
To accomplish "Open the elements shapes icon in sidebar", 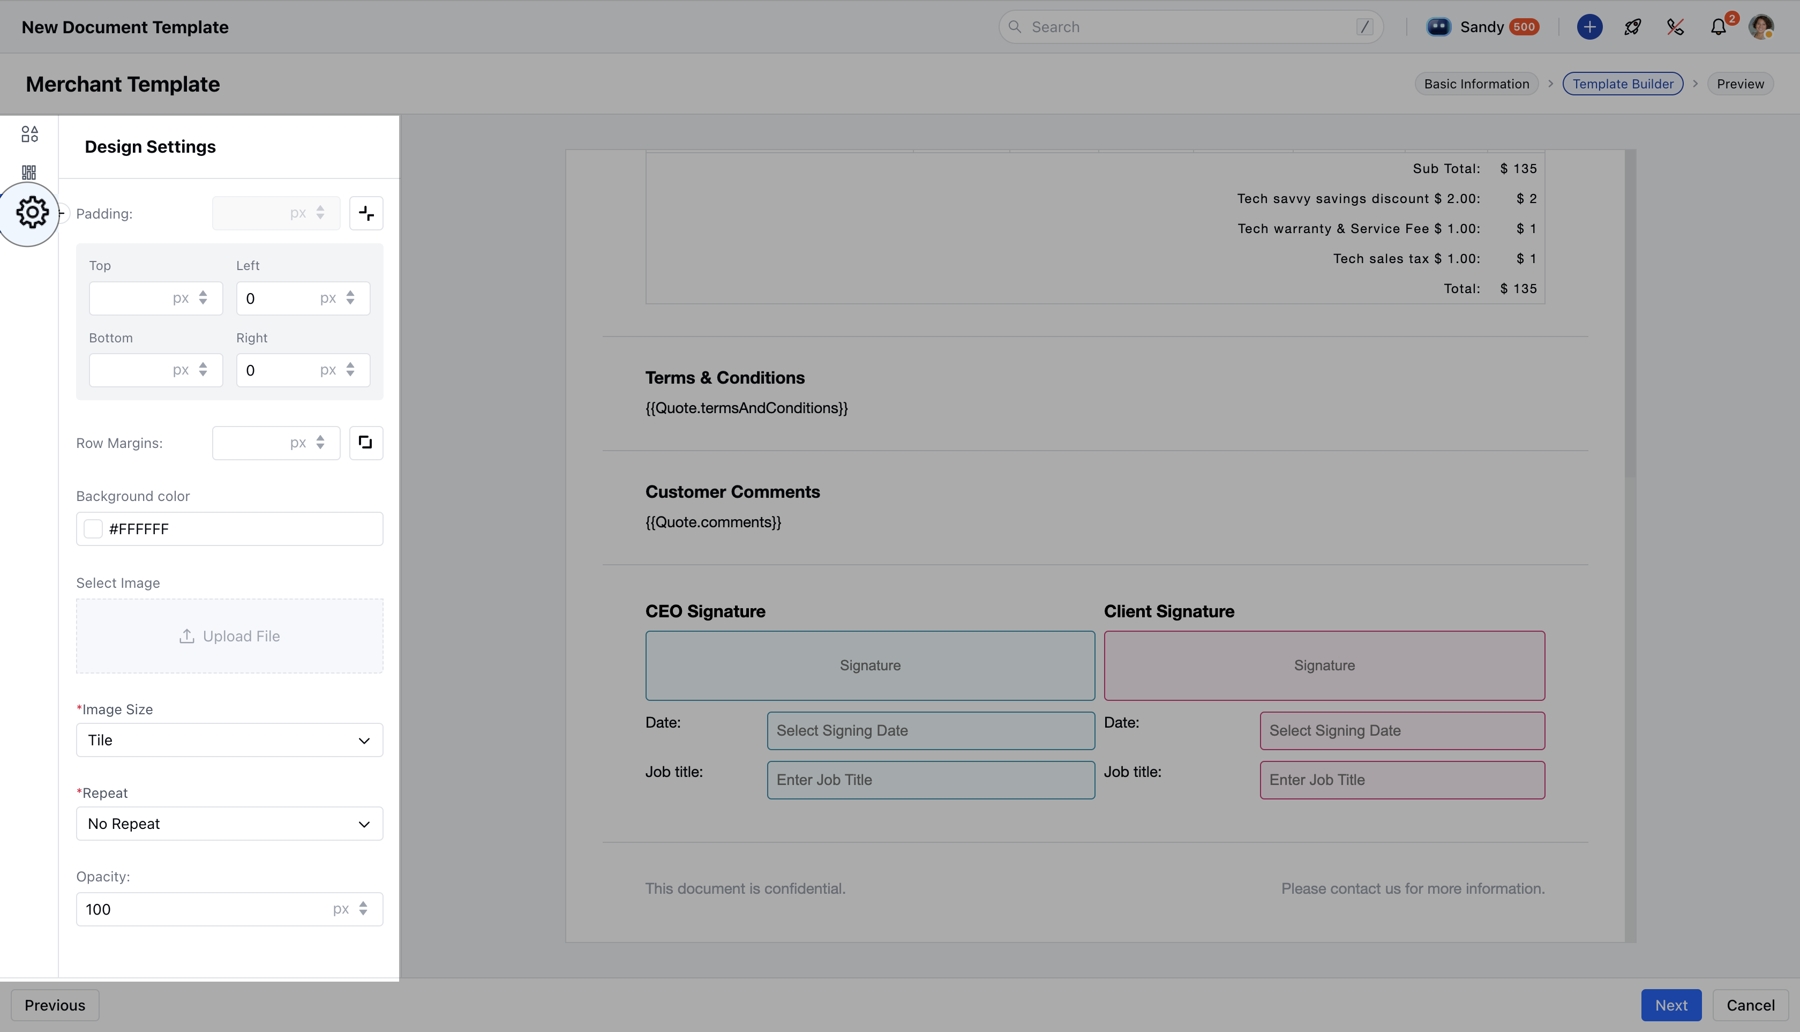I will click(29, 134).
